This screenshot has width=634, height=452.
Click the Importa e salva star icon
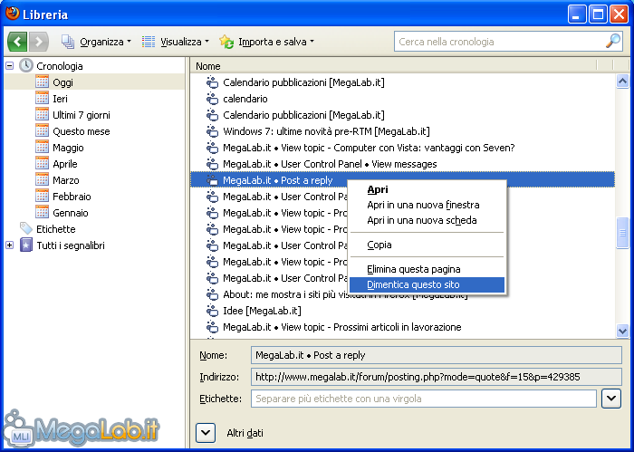tap(226, 42)
